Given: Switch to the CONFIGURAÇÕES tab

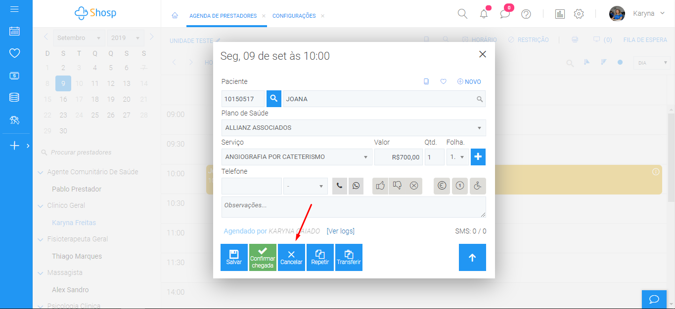Looking at the screenshot, I should click(294, 16).
